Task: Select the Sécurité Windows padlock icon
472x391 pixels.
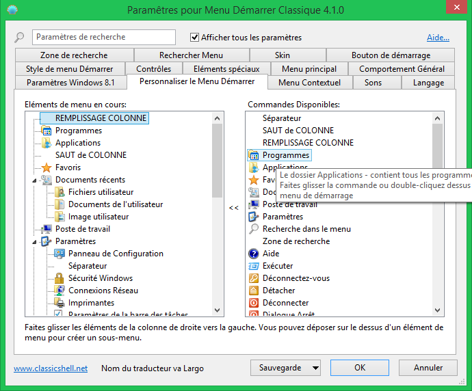Action: [60, 278]
